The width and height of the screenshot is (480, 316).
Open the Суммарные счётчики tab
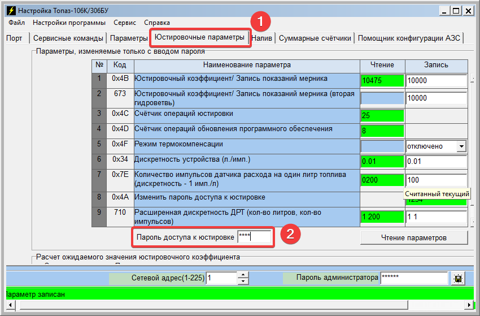pyautogui.click(x=315, y=38)
